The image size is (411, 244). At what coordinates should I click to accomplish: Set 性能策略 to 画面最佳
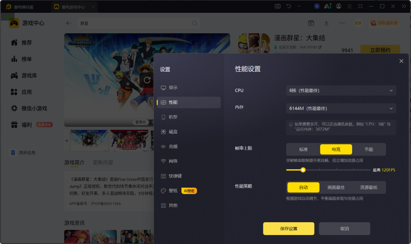[336, 187]
